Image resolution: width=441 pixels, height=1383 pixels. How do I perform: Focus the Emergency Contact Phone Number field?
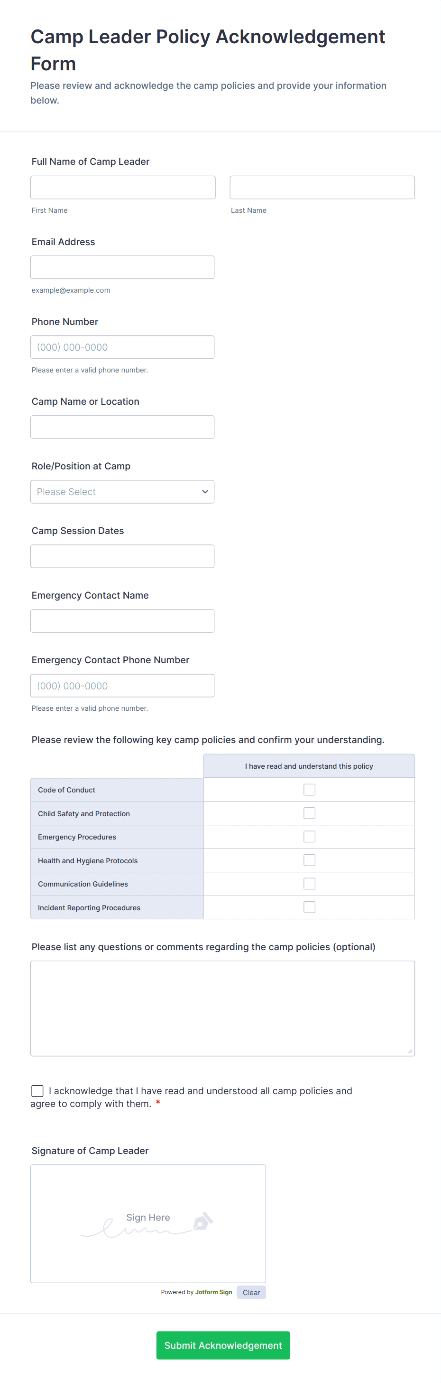122,686
